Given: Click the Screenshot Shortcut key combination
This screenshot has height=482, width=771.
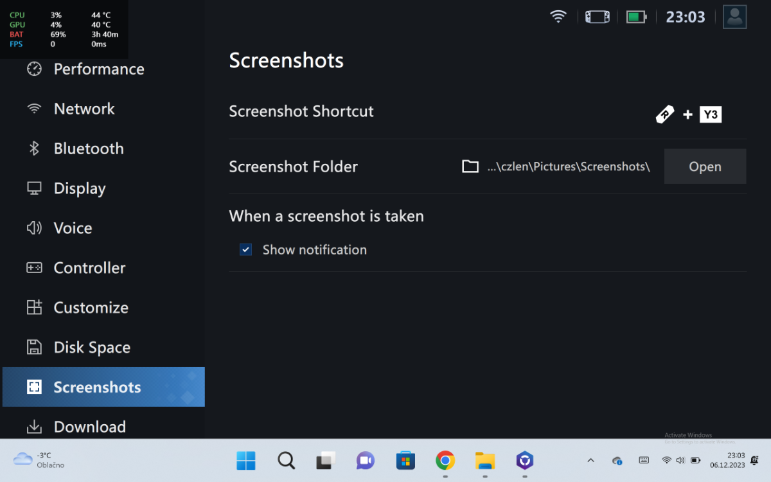Looking at the screenshot, I should [688, 115].
